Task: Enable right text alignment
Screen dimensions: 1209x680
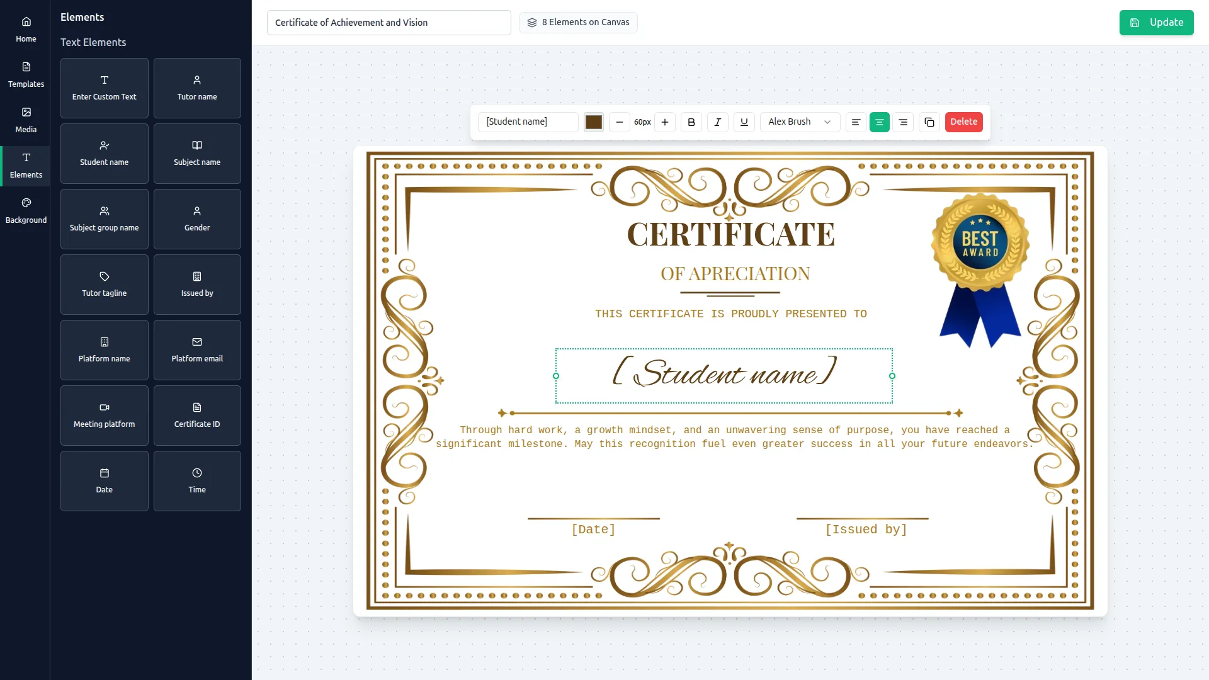Action: pyautogui.click(x=904, y=122)
